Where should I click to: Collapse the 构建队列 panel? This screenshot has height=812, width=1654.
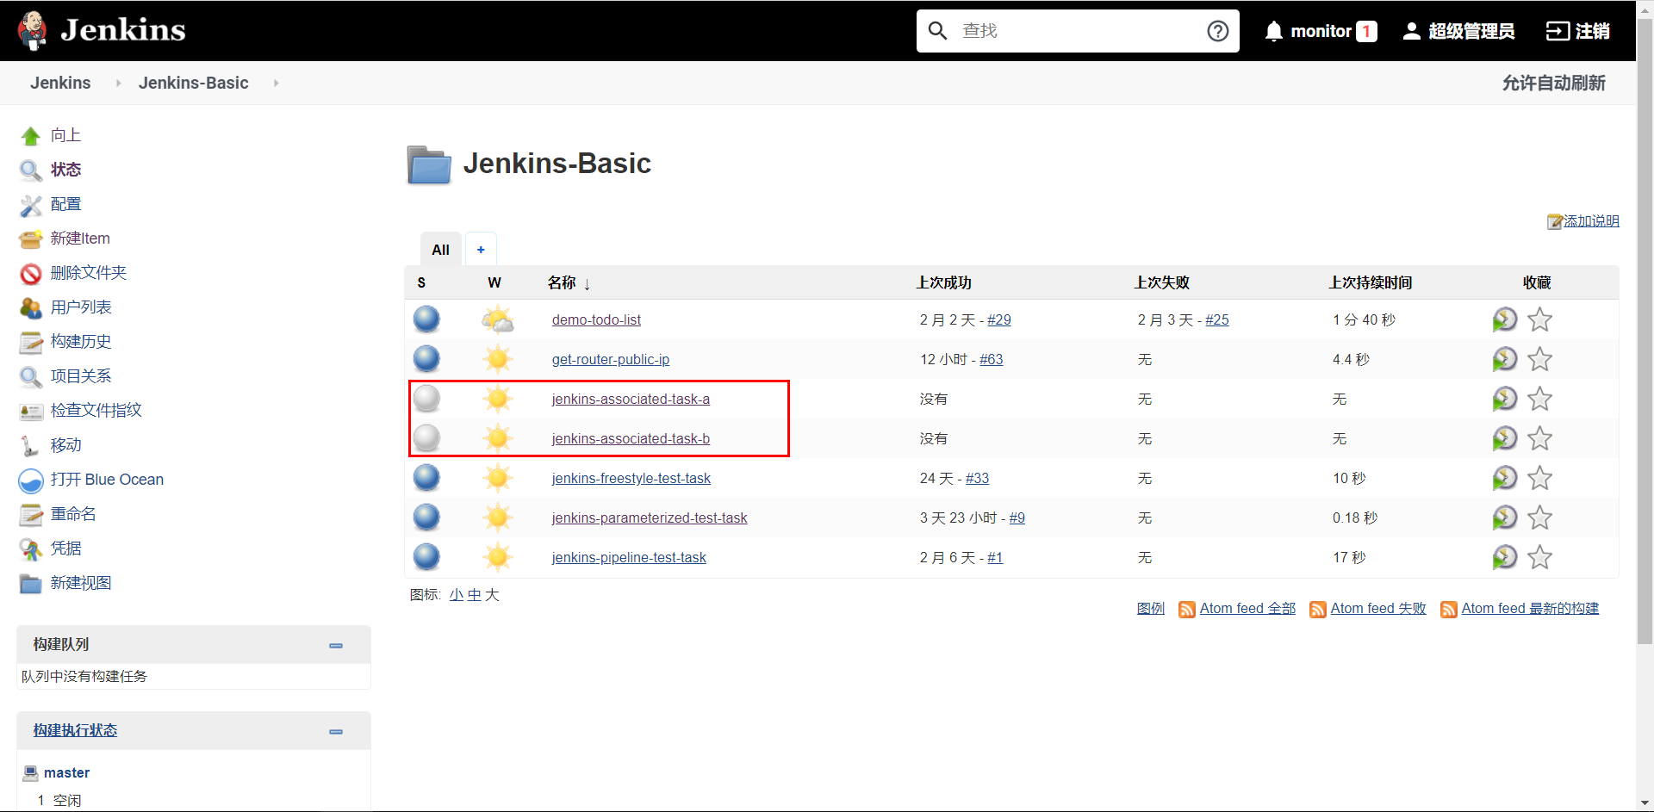335,644
